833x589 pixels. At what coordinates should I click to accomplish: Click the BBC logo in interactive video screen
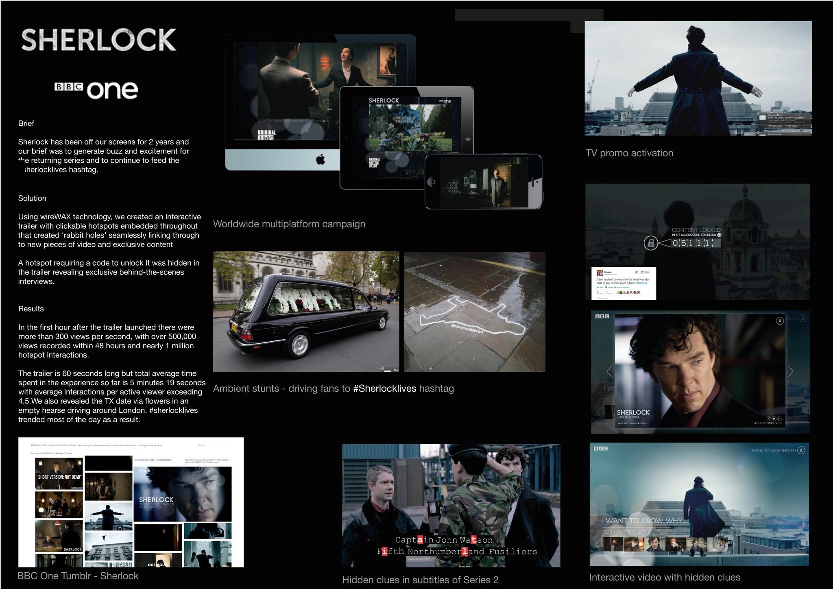click(x=601, y=448)
